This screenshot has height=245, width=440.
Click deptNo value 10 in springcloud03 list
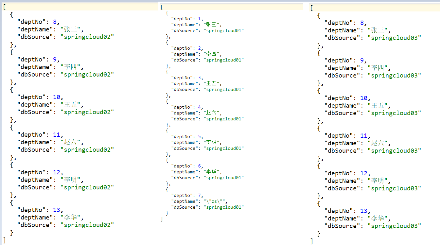click(364, 98)
